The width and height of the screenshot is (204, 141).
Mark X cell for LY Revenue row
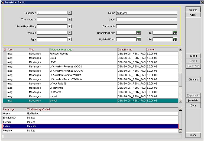(5, 88)
